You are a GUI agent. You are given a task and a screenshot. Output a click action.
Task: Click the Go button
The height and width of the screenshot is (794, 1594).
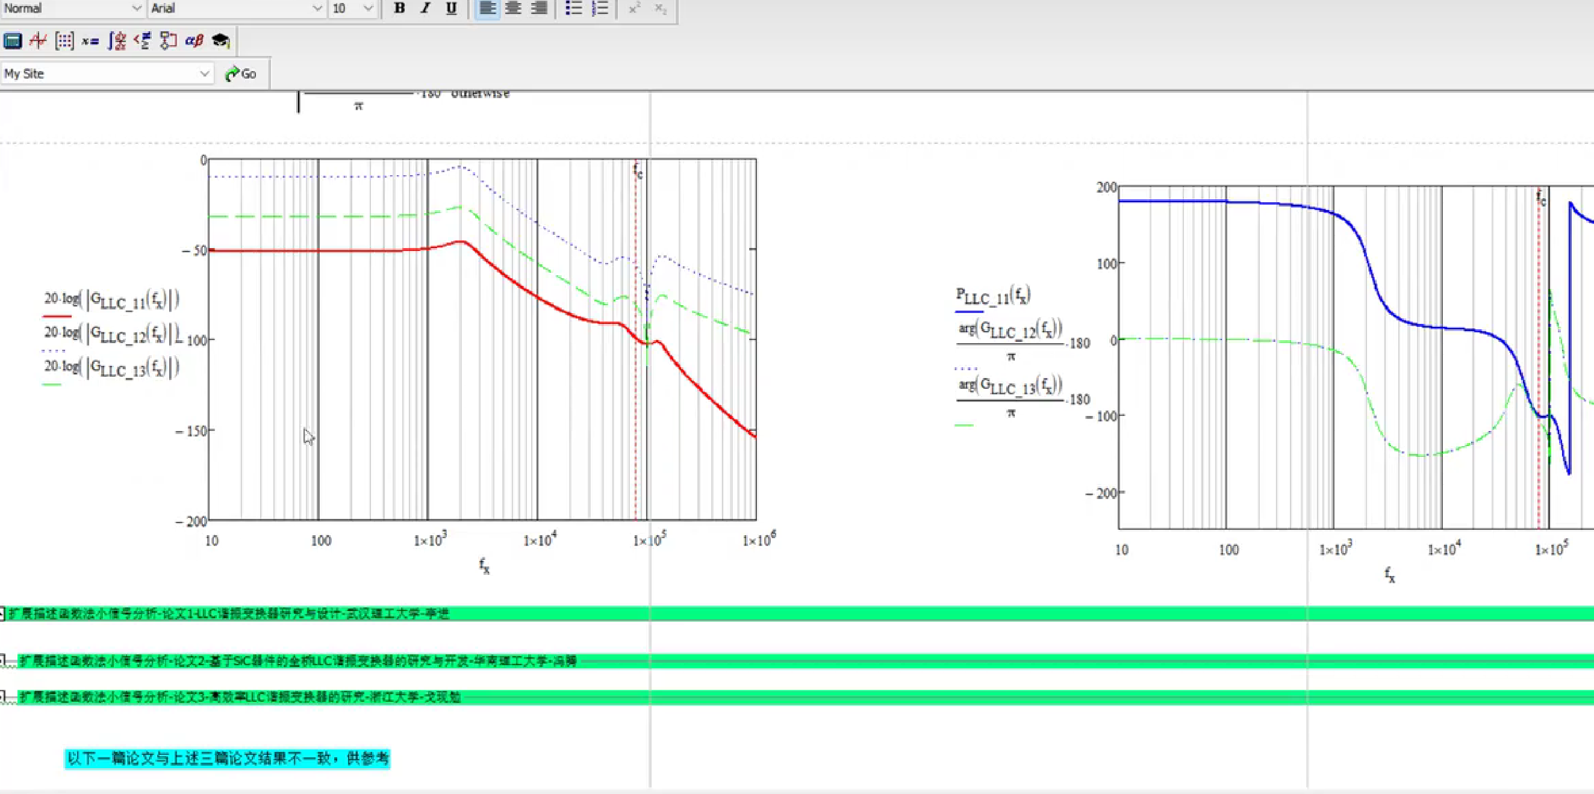tap(241, 73)
